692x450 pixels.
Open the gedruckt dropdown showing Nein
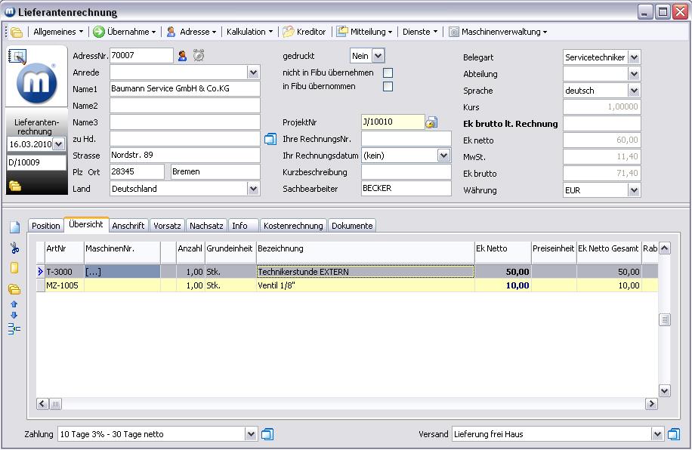click(378, 56)
